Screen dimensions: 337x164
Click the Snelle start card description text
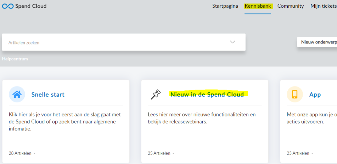[65, 122]
